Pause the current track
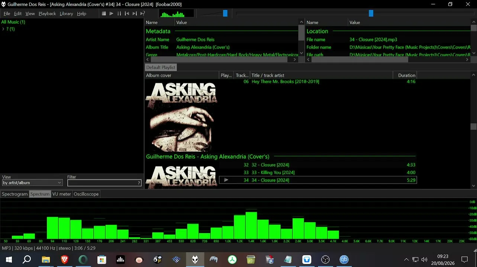The width and height of the screenshot is (477, 267). point(119,13)
